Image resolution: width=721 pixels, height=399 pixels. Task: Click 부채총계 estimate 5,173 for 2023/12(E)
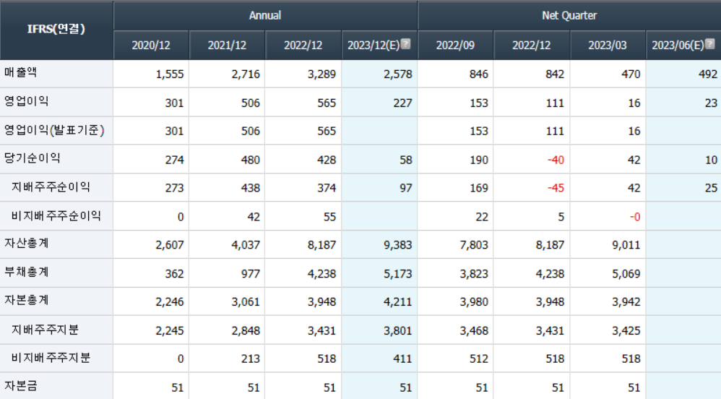[398, 274]
